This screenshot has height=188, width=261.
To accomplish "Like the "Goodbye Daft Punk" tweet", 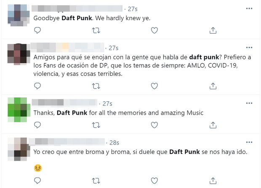I will click(154, 30).
